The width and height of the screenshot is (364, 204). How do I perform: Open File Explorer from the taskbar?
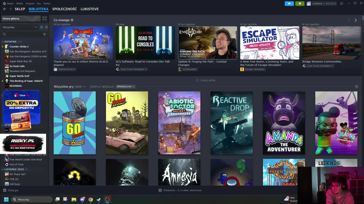[x=74, y=199]
